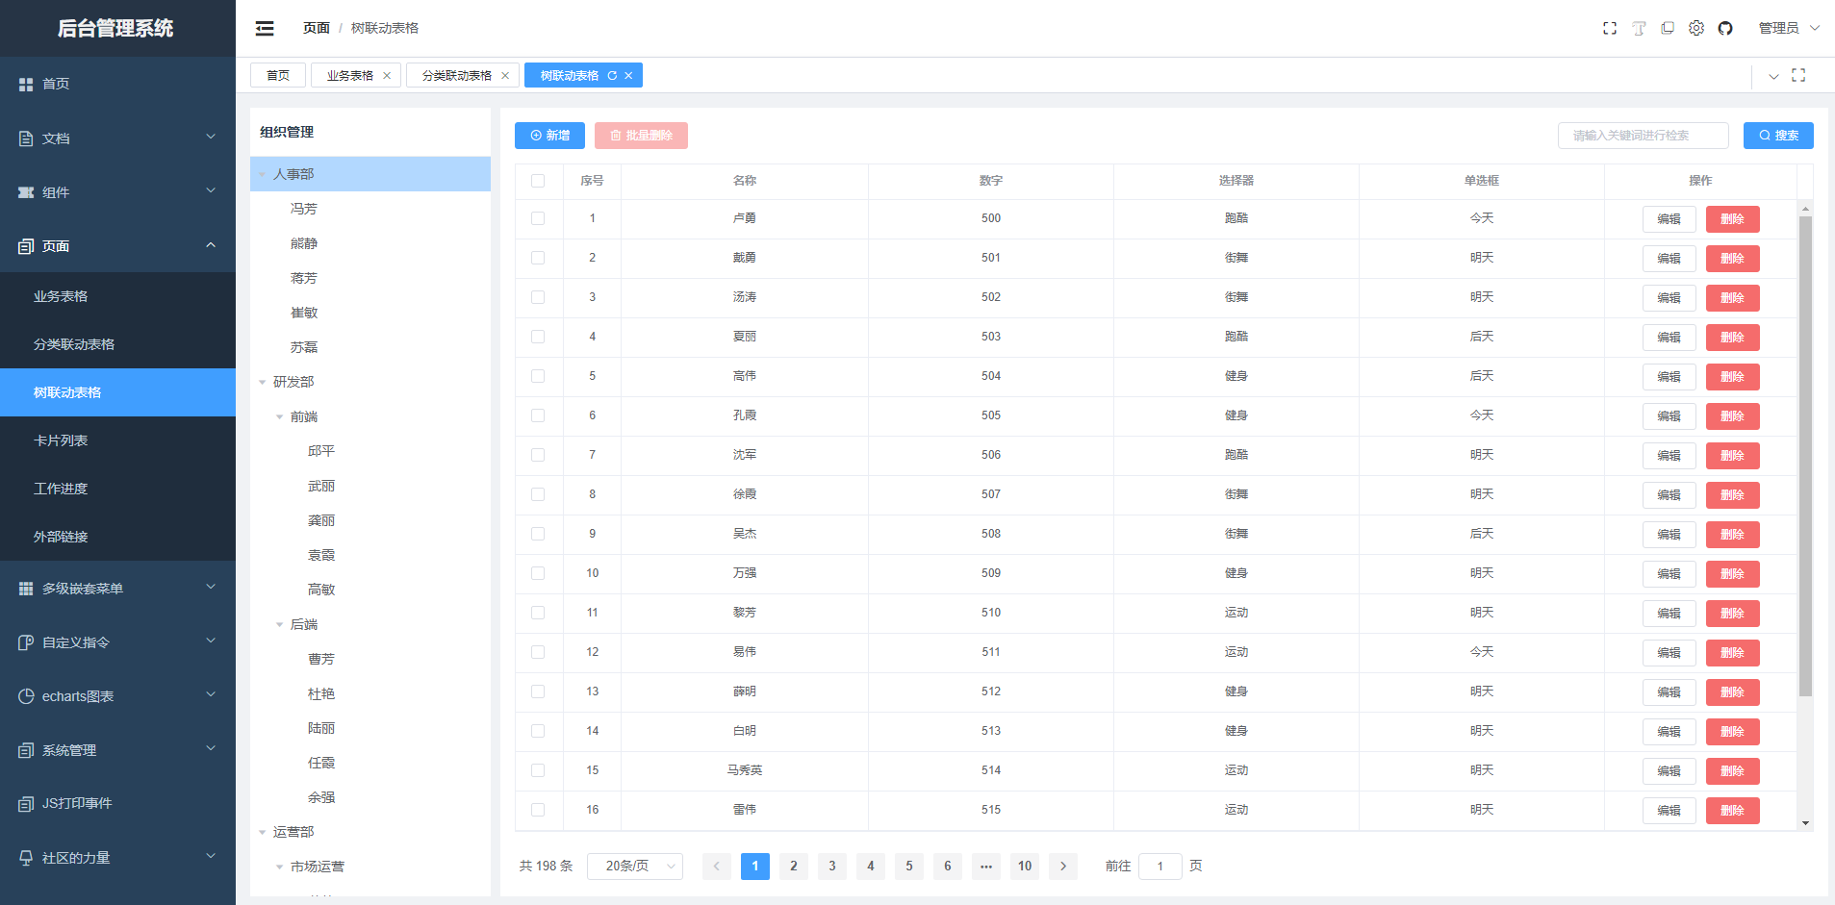Click 编辑 on the 戴勇 row
This screenshot has height=905, width=1835.
1669,258
